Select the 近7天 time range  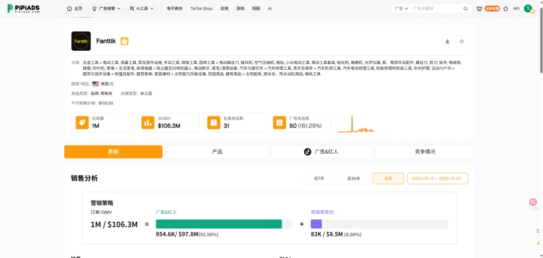click(319, 179)
